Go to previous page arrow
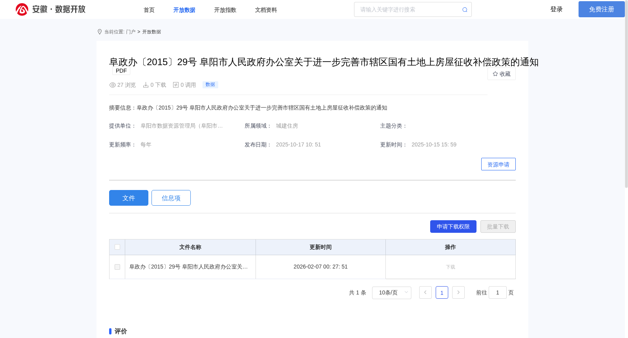Screen dimensions: 628x338 (425, 292)
